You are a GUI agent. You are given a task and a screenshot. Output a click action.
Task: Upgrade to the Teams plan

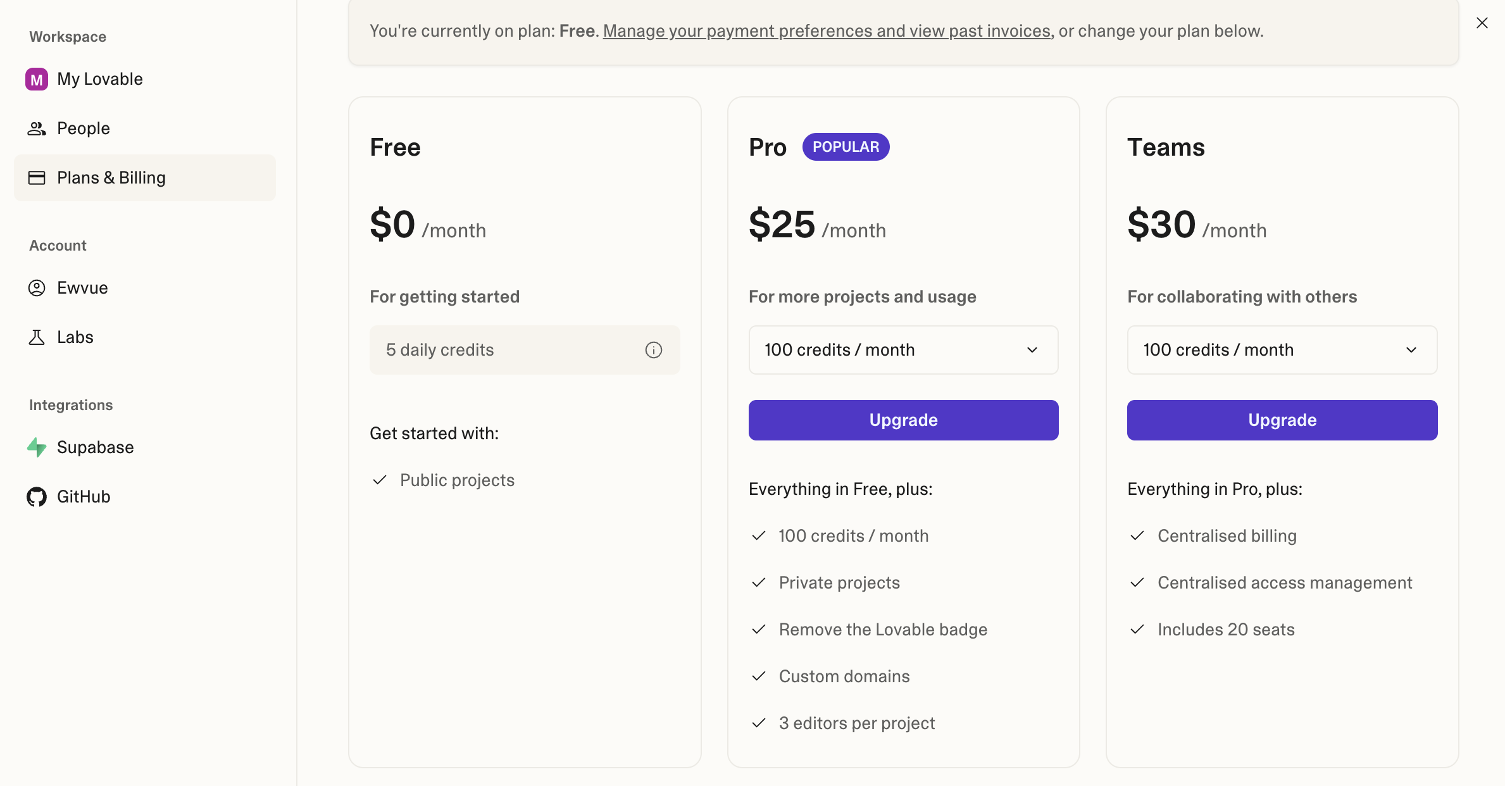pos(1282,420)
